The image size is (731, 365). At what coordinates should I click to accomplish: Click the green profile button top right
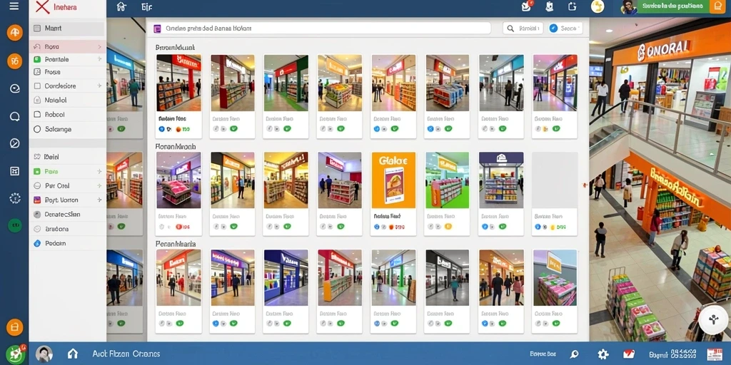[672, 6]
